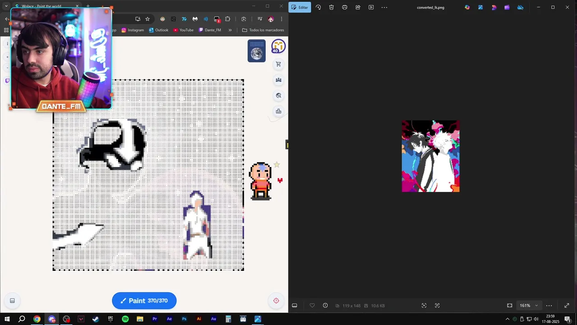Mark image as favorite with heart icon
This screenshot has width=577, height=325.
pyautogui.click(x=312, y=306)
